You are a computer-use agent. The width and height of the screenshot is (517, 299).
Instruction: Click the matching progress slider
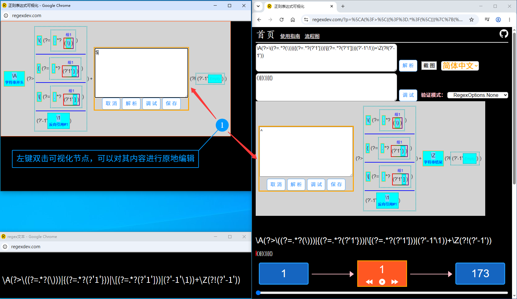click(x=383, y=293)
